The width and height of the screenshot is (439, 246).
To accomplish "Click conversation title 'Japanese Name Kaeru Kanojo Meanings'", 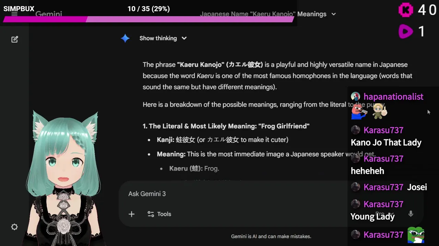I will pos(263,14).
